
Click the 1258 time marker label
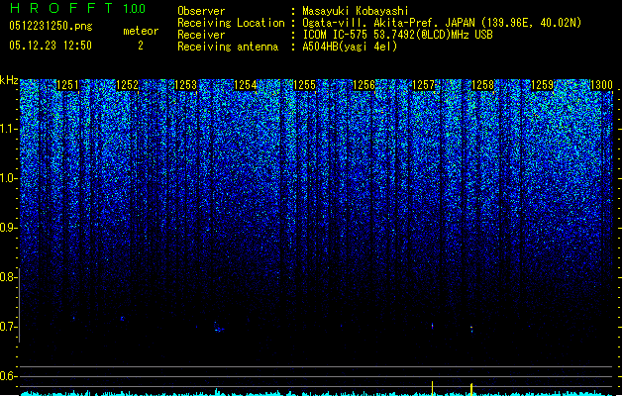click(482, 85)
